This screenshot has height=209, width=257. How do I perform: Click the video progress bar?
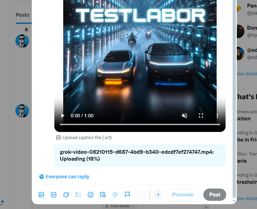[x=140, y=124]
